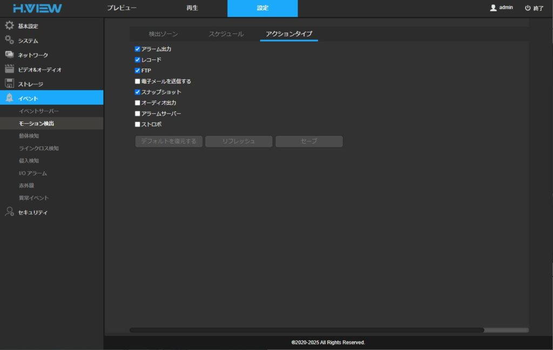Expand the システム sidebar section
The height and width of the screenshot is (350, 553).
click(x=51, y=41)
